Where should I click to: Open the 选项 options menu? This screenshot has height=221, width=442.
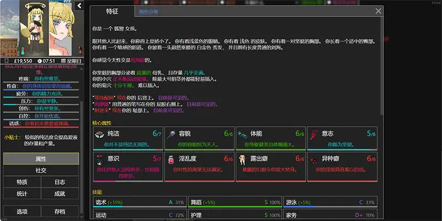(x=22, y=212)
